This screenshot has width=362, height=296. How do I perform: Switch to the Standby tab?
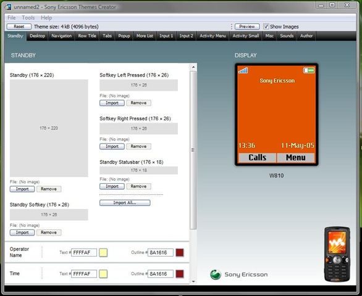click(15, 36)
